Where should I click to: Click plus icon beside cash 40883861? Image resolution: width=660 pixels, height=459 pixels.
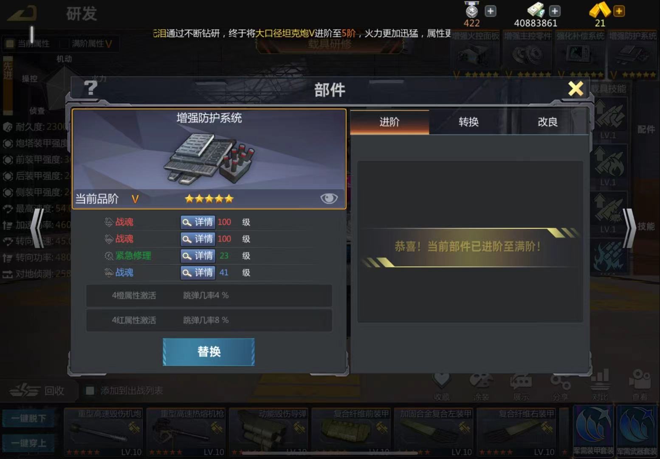[555, 11]
